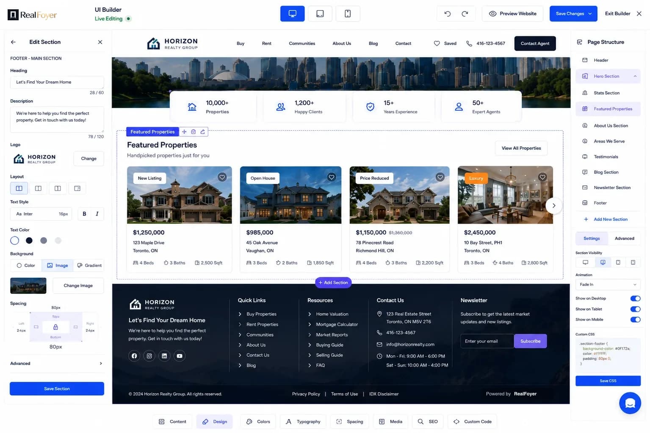Click the spacing lock icon
650x433 pixels.
coord(55,327)
